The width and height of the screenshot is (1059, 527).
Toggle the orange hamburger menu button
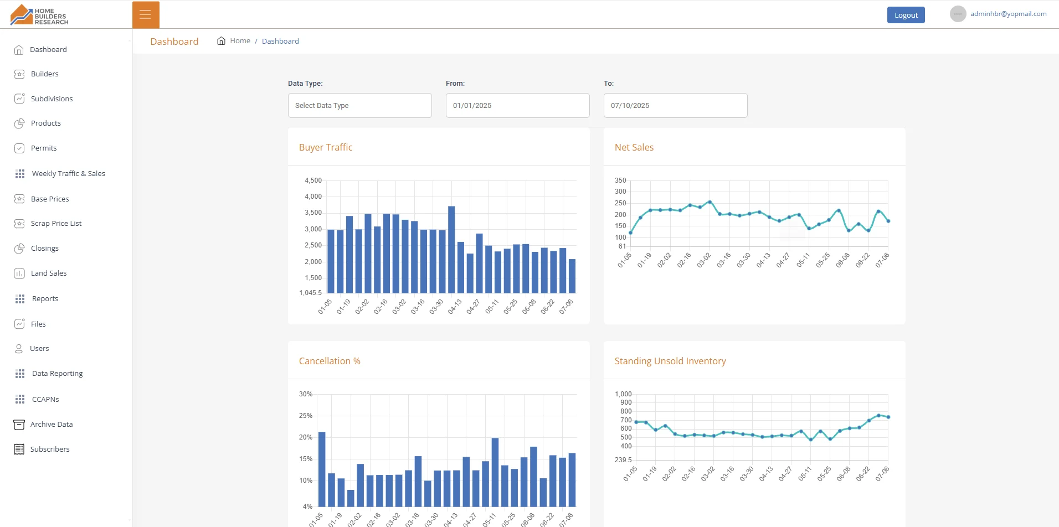coord(146,15)
